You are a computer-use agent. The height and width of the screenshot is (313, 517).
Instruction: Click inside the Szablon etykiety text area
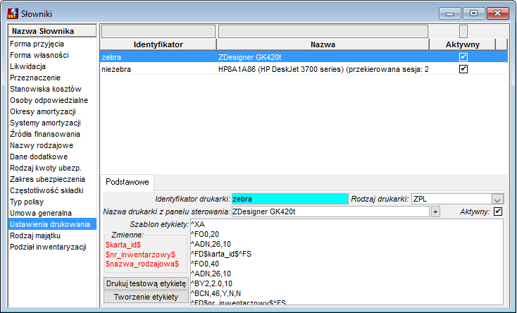347,262
